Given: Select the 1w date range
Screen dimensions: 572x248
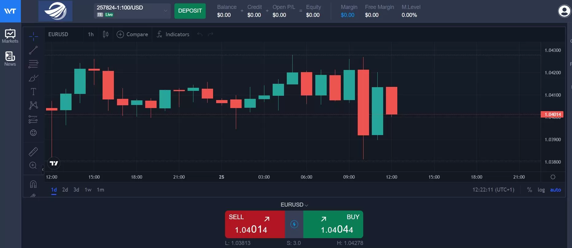Looking at the screenshot, I should [88, 190].
